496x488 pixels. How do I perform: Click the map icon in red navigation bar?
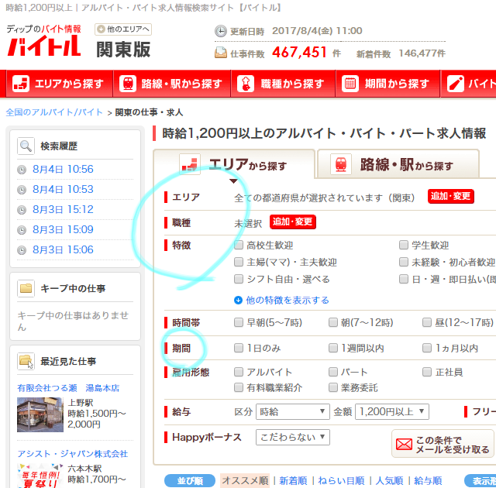coord(21,84)
